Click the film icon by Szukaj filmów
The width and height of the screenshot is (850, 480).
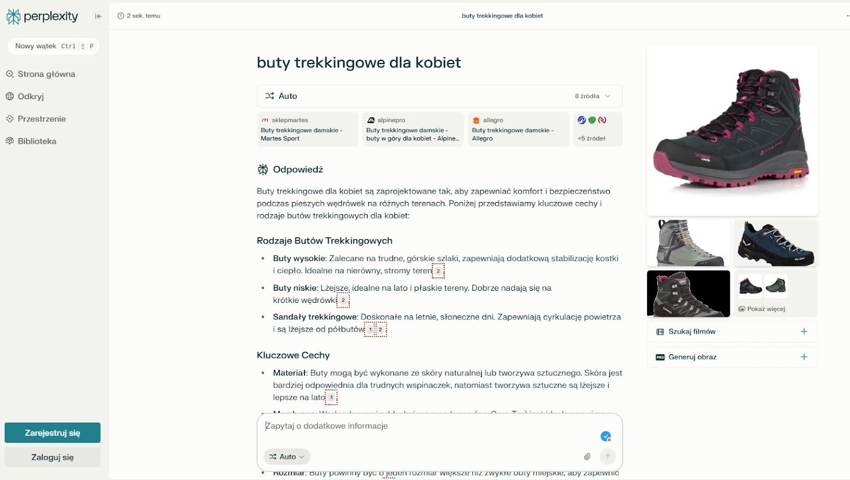click(x=660, y=331)
